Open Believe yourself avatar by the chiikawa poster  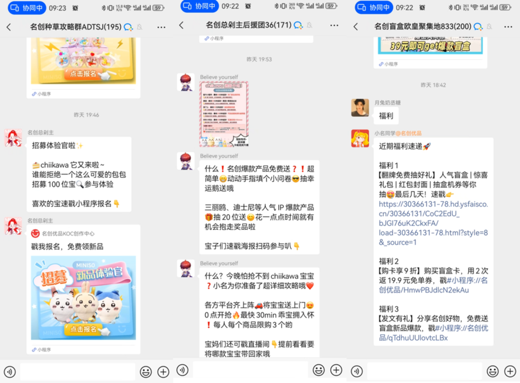coord(186,82)
